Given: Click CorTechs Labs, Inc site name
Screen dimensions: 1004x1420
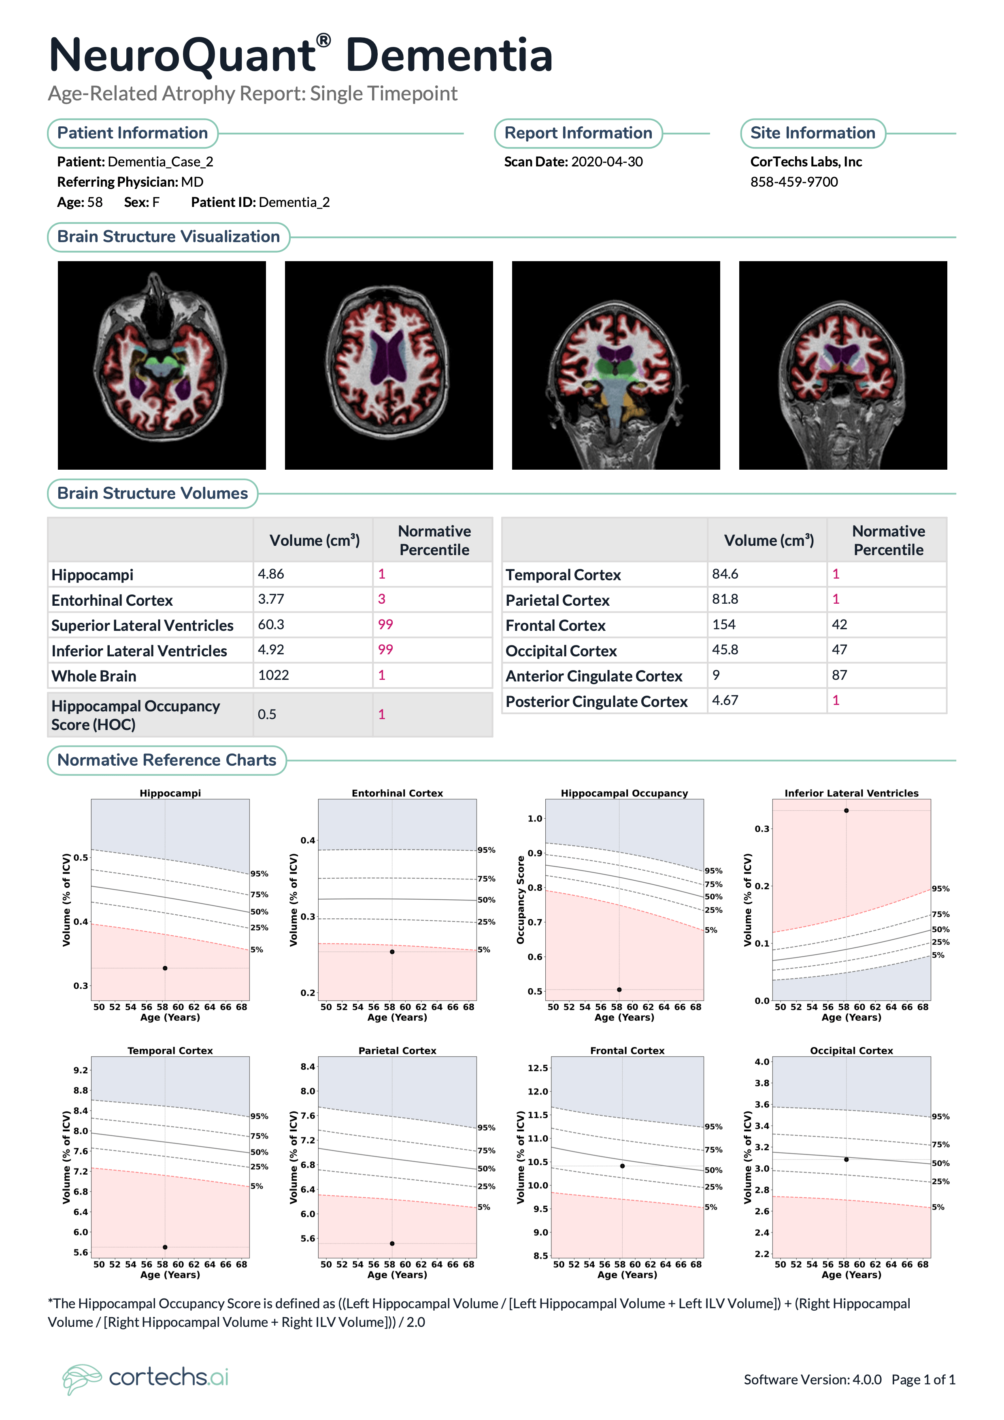Looking at the screenshot, I should click(806, 162).
